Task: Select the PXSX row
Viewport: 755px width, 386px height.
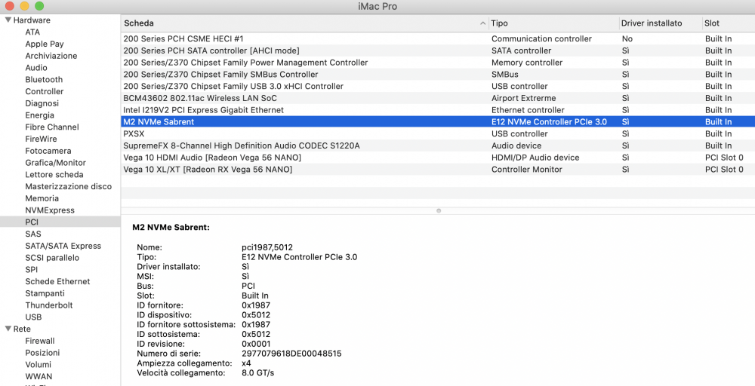Action: [x=438, y=133]
